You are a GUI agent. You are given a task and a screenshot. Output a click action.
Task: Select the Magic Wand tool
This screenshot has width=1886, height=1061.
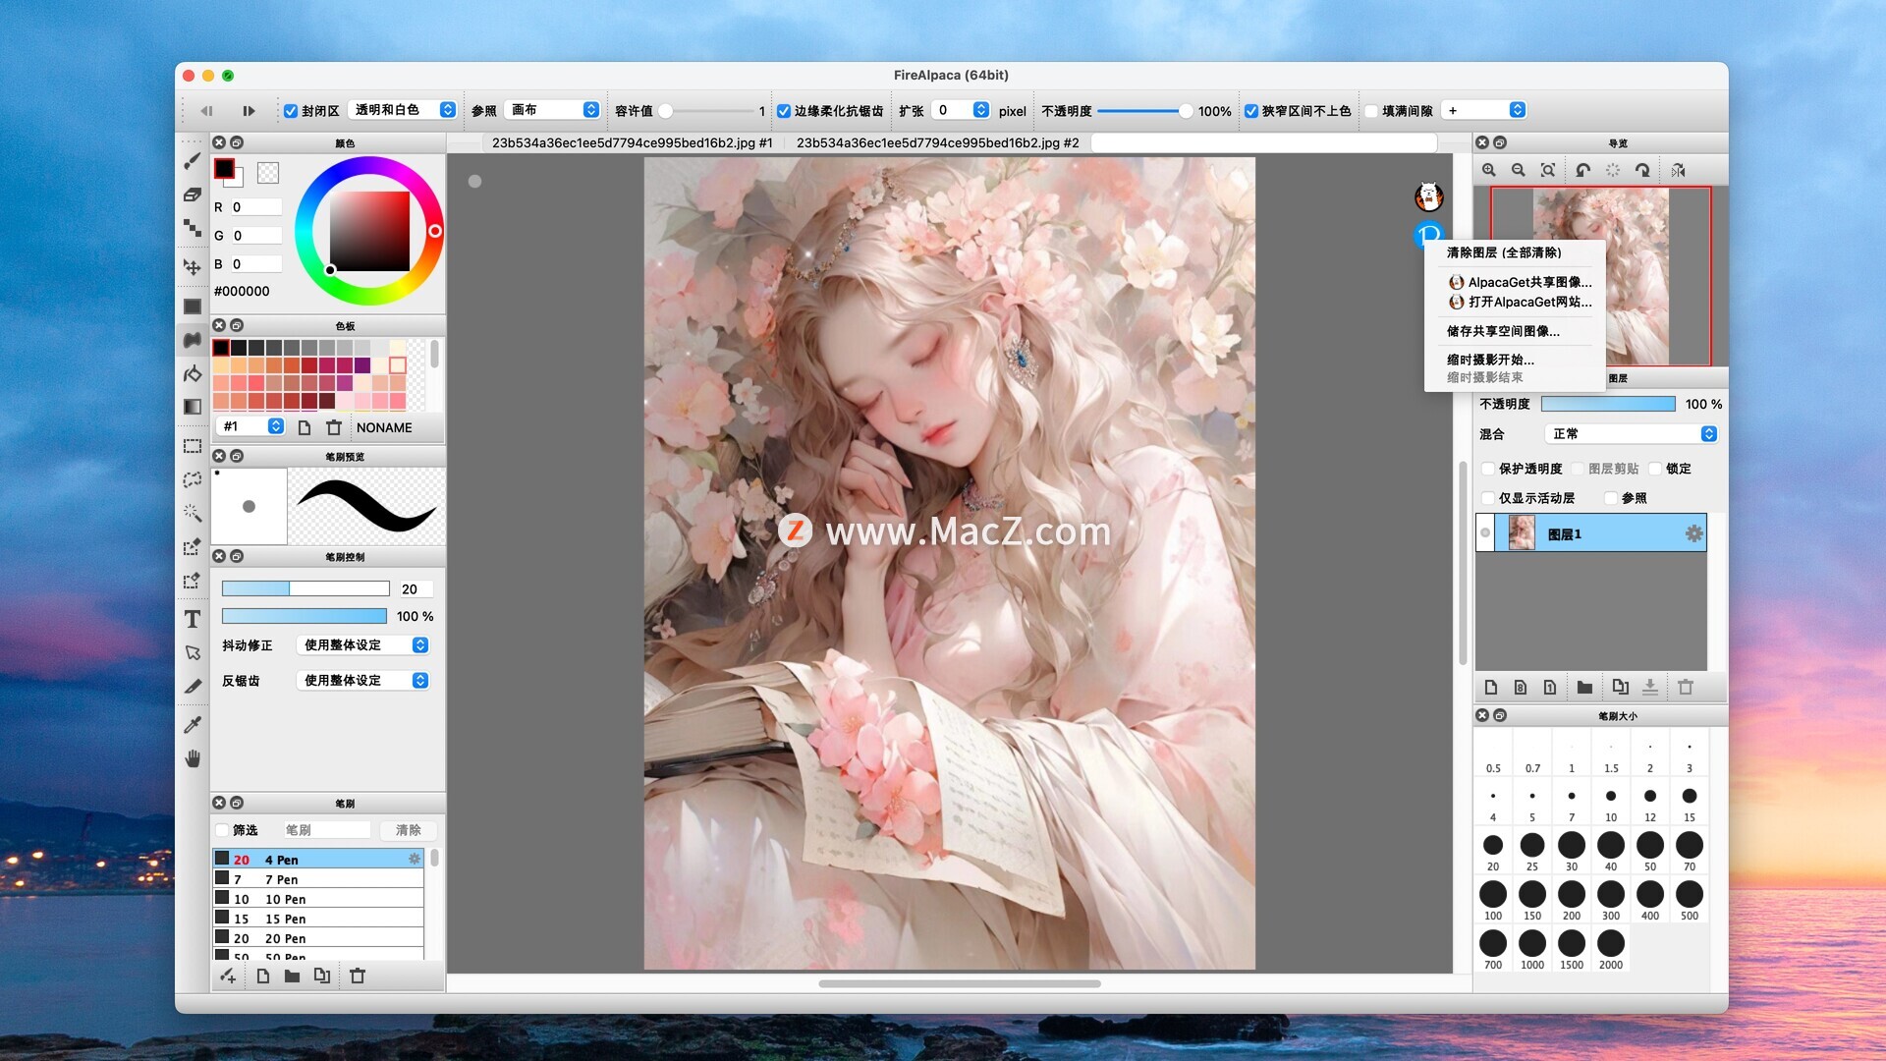point(193,513)
